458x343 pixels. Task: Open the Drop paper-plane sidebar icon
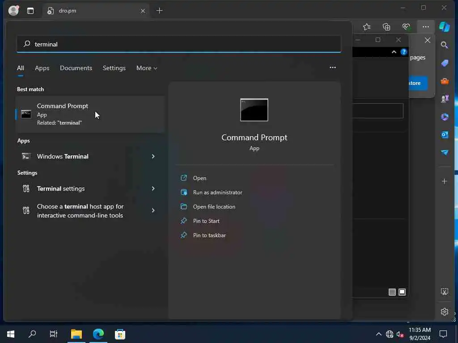pyautogui.click(x=445, y=153)
